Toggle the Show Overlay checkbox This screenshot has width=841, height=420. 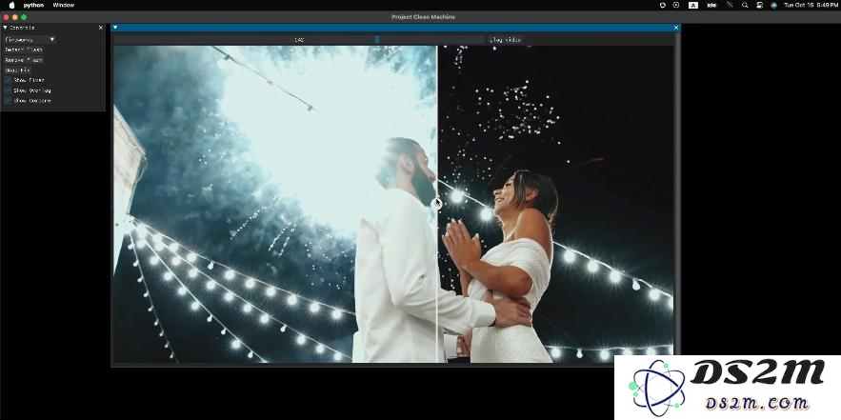pyautogui.click(x=8, y=90)
